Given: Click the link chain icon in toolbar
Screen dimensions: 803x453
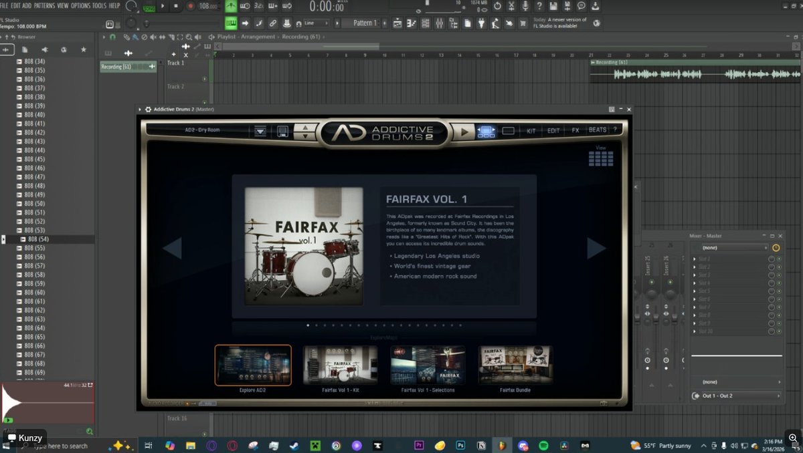Looking at the screenshot, I should point(272,23).
